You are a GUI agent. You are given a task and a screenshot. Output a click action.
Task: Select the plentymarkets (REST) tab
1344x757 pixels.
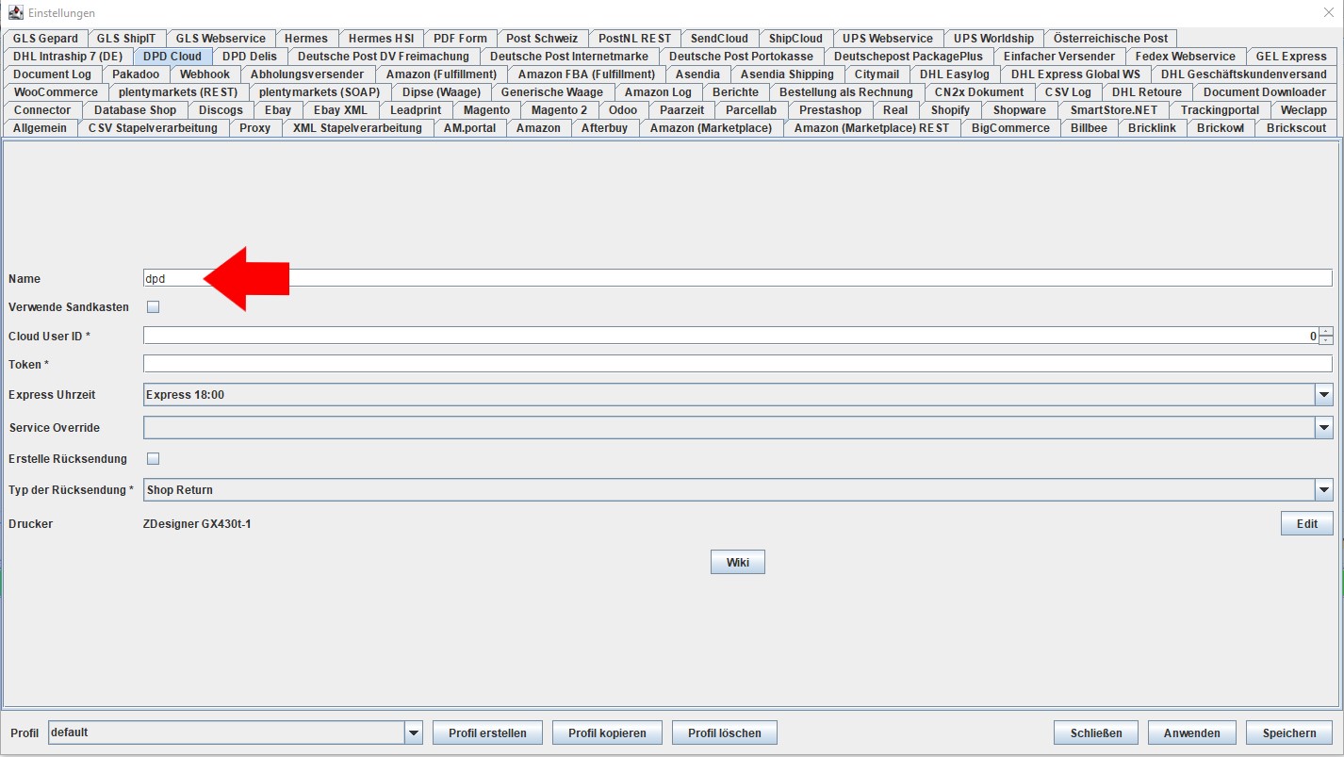179,92
